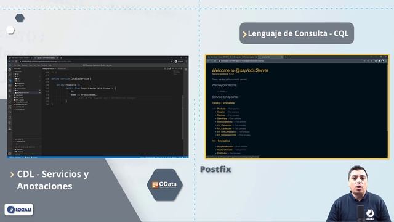Open the VH_UnitOfMeasure endpoint link
The image size is (394, 222).
227,131
